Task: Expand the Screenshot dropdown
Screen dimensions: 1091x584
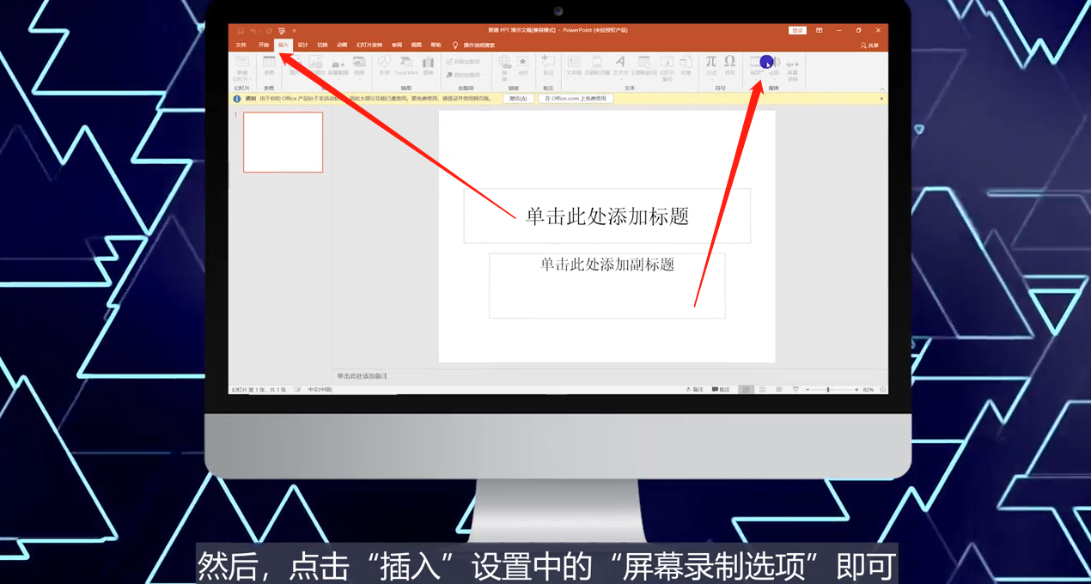Action: [x=337, y=80]
